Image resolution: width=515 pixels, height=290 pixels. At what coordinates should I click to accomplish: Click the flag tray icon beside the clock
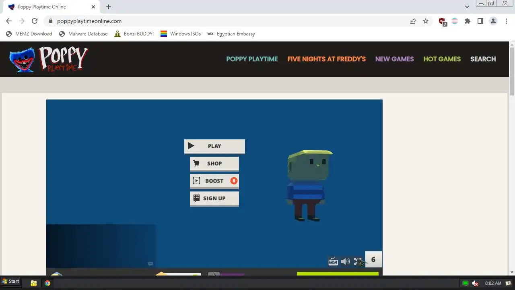pos(509,283)
